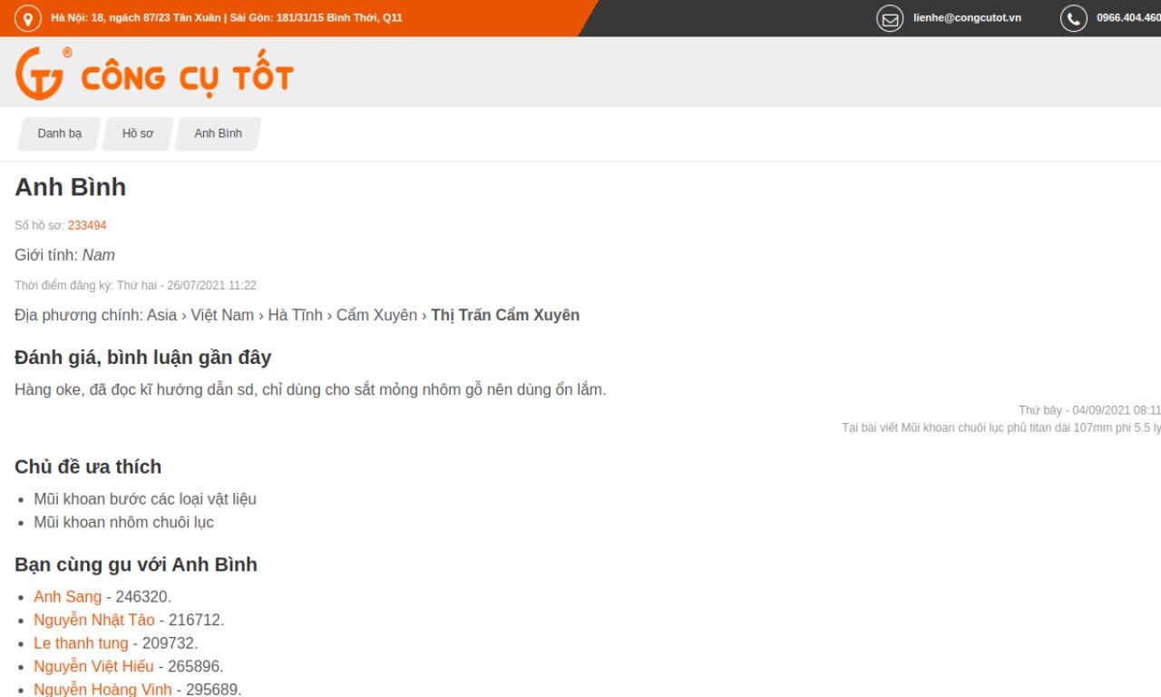Click topic Mũi khoan bước các loại vật liệu

[145, 499]
